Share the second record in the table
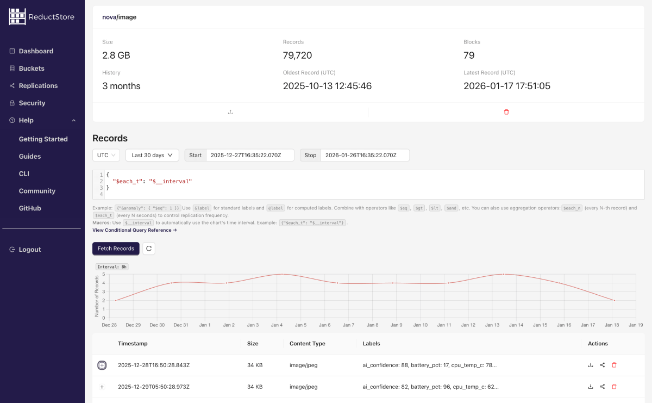The image size is (652, 403). pyautogui.click(x=603, y=387)
